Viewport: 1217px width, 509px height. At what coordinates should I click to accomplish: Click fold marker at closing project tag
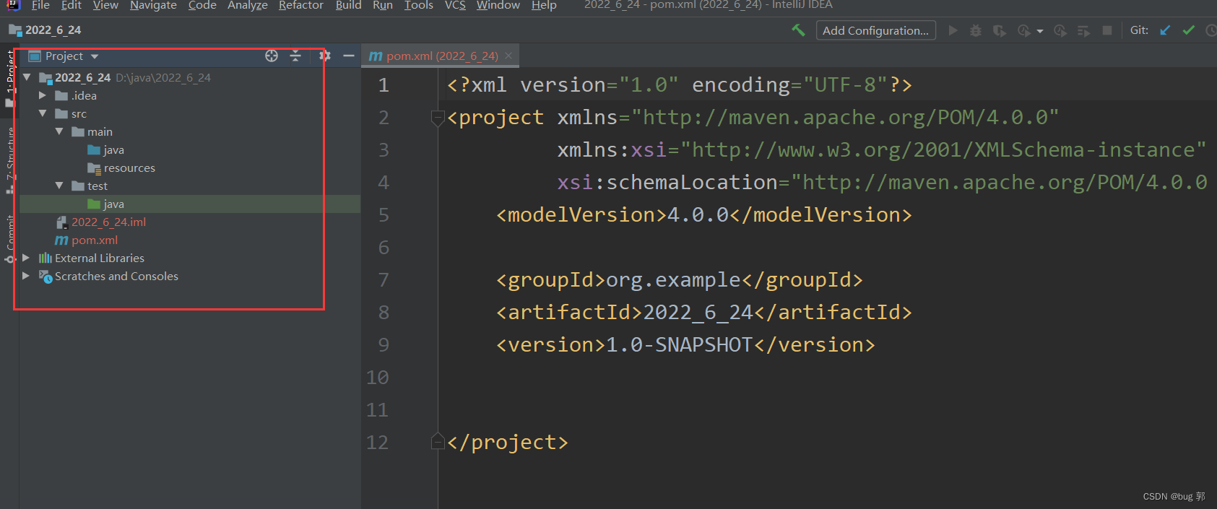tap(437, 441)
